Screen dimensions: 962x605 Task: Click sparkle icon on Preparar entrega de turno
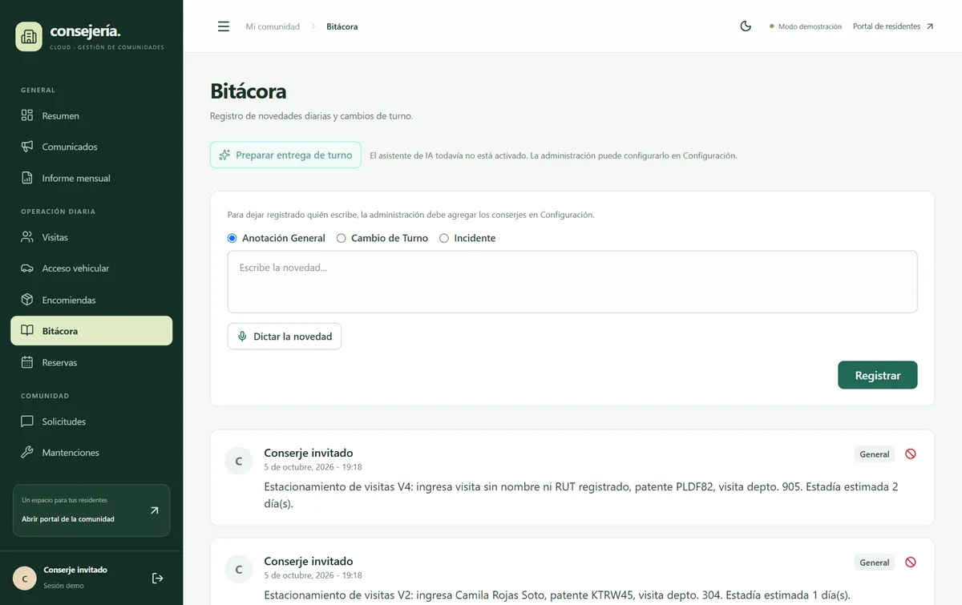[x=225, y=155]
